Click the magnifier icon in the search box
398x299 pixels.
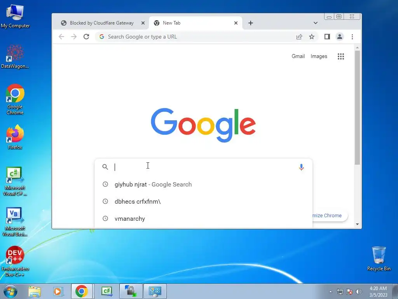click(x=105, y=167)
